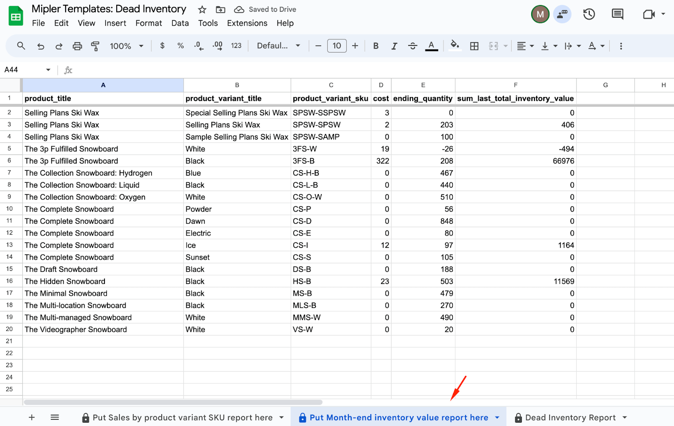Image resolution: width=674 pixels, height=426 pixels.
Task: Click the Print icon in toolbar
Action: pyautogui.click(x=77, y=46)
